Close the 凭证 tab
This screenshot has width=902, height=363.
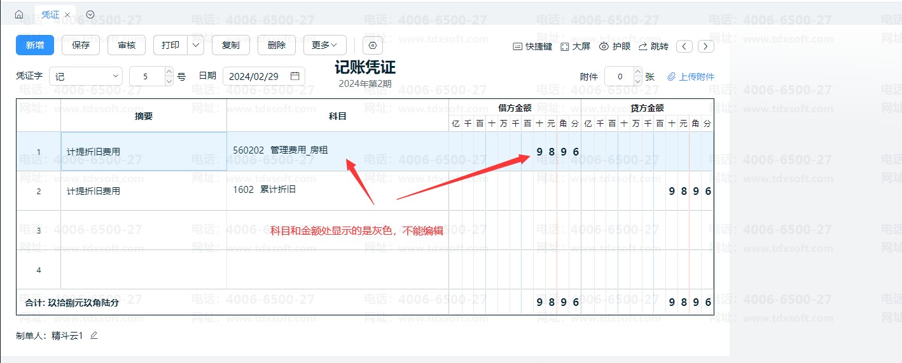click(67, 15)
